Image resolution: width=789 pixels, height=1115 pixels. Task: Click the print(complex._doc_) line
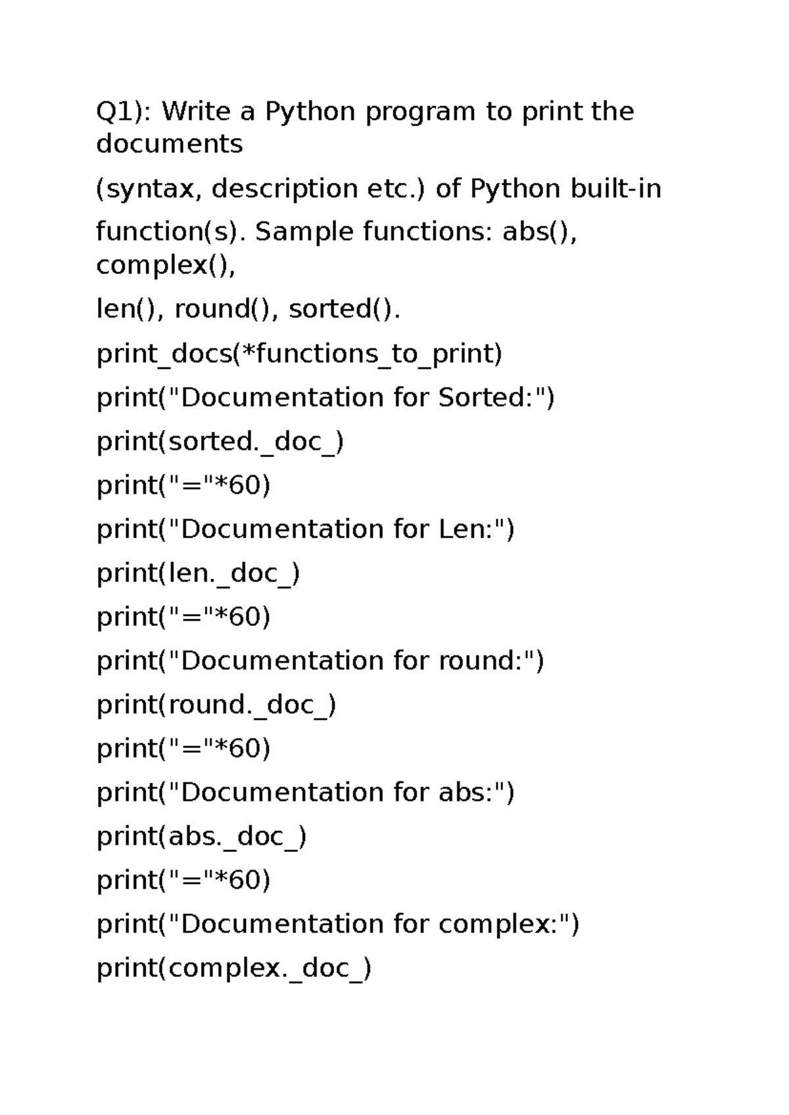click(x=234, y=968)
